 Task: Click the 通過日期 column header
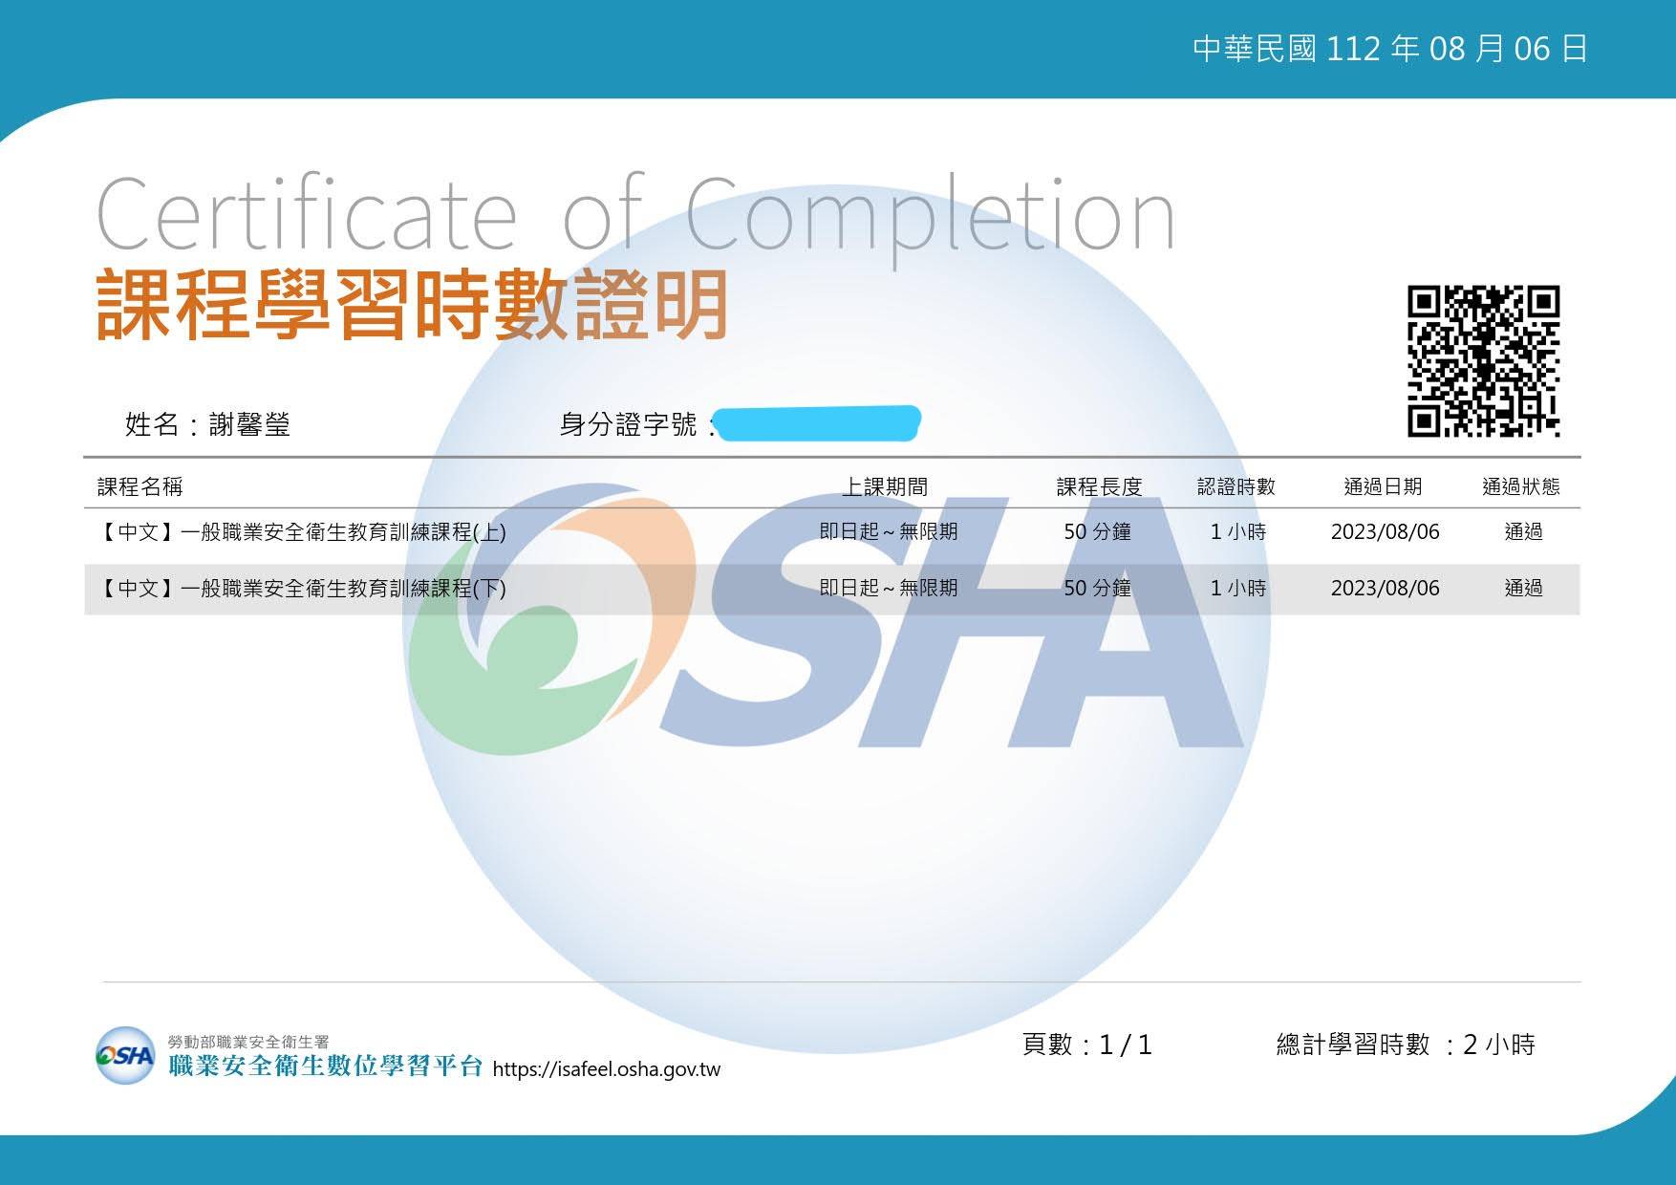tap(1383, 486)
